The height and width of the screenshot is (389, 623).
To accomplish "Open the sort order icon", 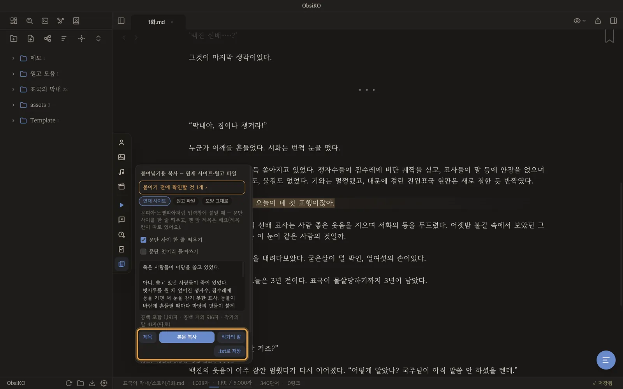I will coord(64,39).
